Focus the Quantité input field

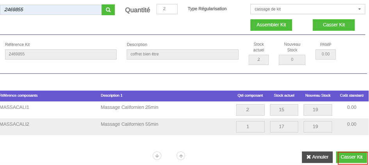(x=167, y=9)
